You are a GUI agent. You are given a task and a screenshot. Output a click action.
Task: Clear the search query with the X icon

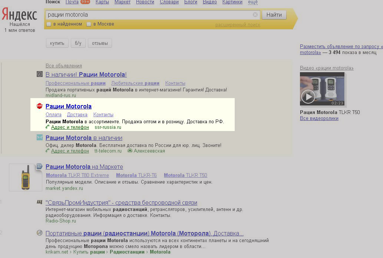[255, 15]
